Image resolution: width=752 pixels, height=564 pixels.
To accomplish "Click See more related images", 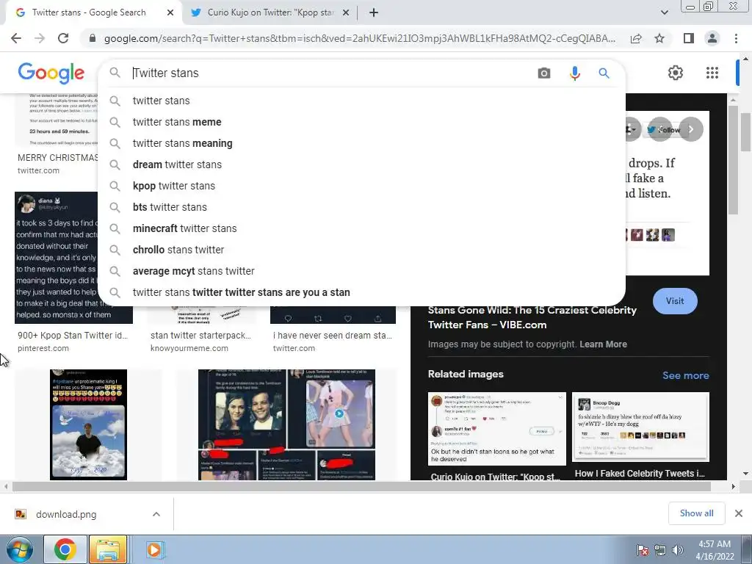I will tap(685, 375).
